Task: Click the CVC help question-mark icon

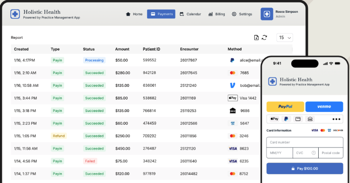Action: pos(313,153)
